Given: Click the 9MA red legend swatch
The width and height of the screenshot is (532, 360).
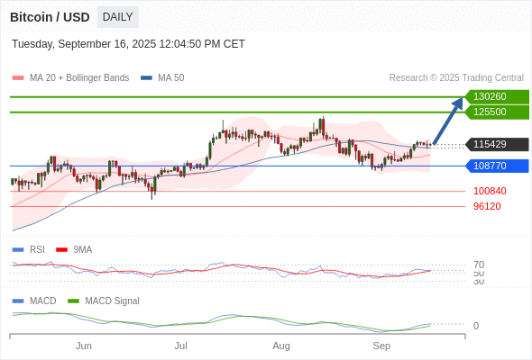Looking at the screenshot, I should 61,250.
